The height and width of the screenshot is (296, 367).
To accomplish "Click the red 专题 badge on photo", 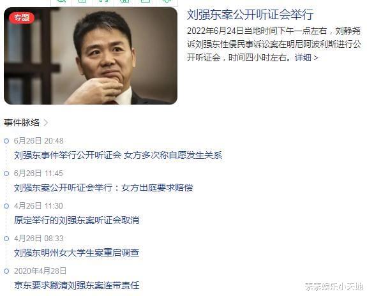I will [x=22, y=18].
